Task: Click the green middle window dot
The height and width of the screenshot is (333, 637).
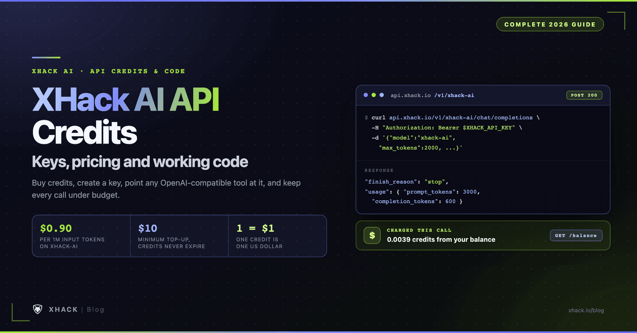Action: pyautogui.click(x=374, y=95)
